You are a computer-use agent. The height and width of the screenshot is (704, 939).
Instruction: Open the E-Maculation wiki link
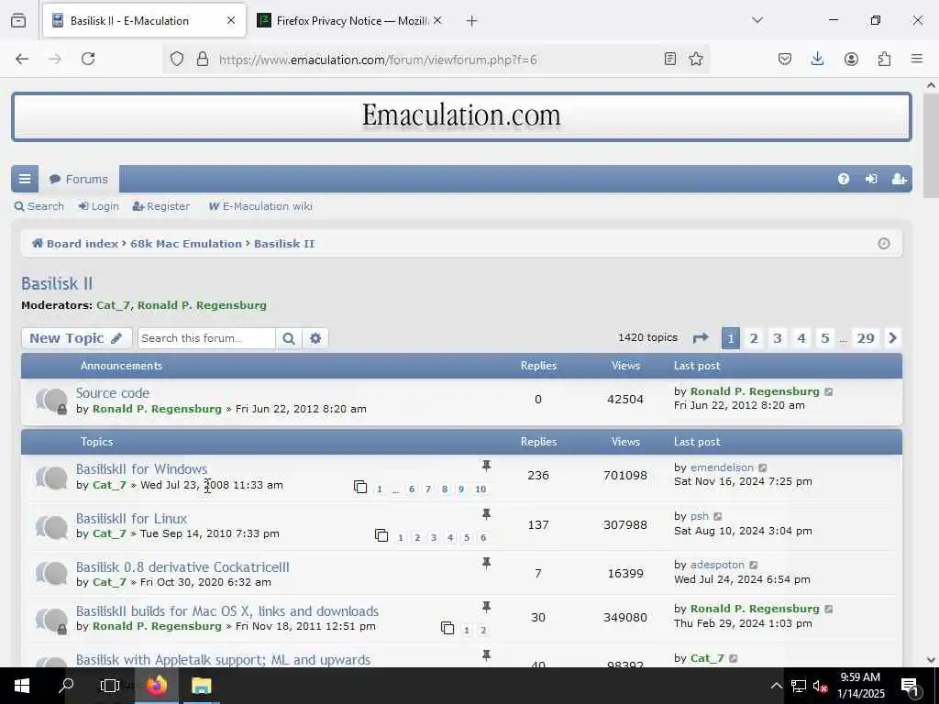260,206
